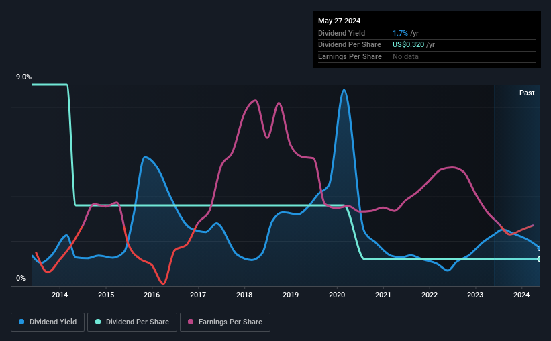551x341 pixels.
Task: Select the 2014 label on the x-axis
Action: (x=60, y=295)
